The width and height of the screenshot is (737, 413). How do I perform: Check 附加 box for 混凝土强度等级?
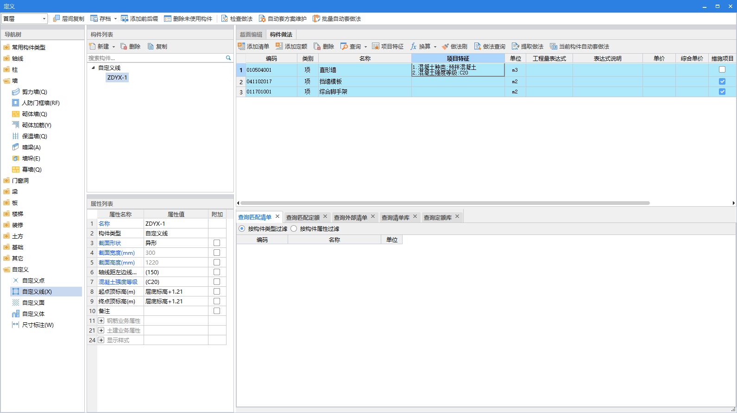pos(217,282)
